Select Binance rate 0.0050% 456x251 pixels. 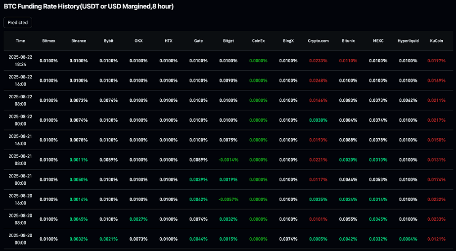tap(79, 179)
